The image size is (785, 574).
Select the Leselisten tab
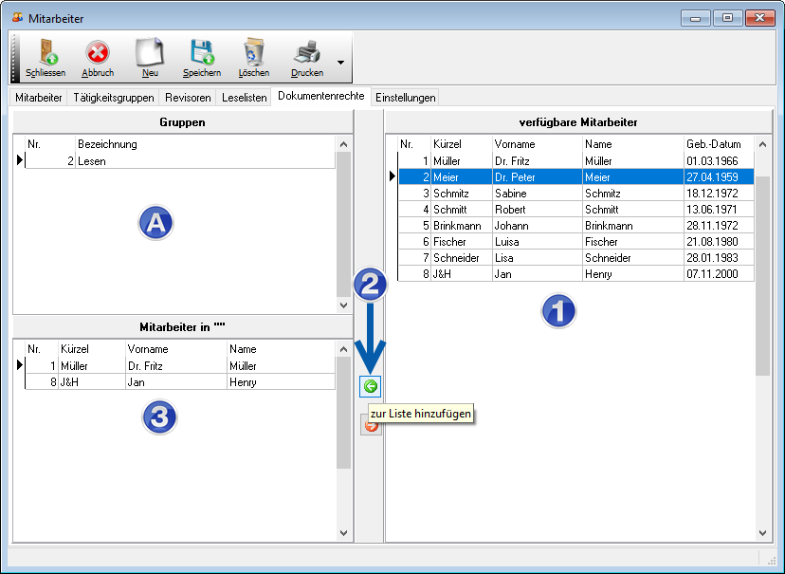tap(244, 98)
